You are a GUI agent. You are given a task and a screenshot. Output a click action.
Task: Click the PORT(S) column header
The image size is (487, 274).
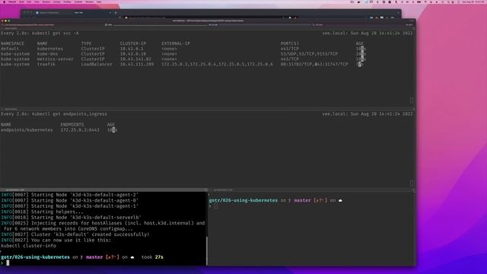click(289, 43)
